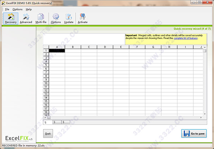Viewport: 214px width, 149px height.
Task: Select cell A1 in the grid
Action: coord(57,51)
